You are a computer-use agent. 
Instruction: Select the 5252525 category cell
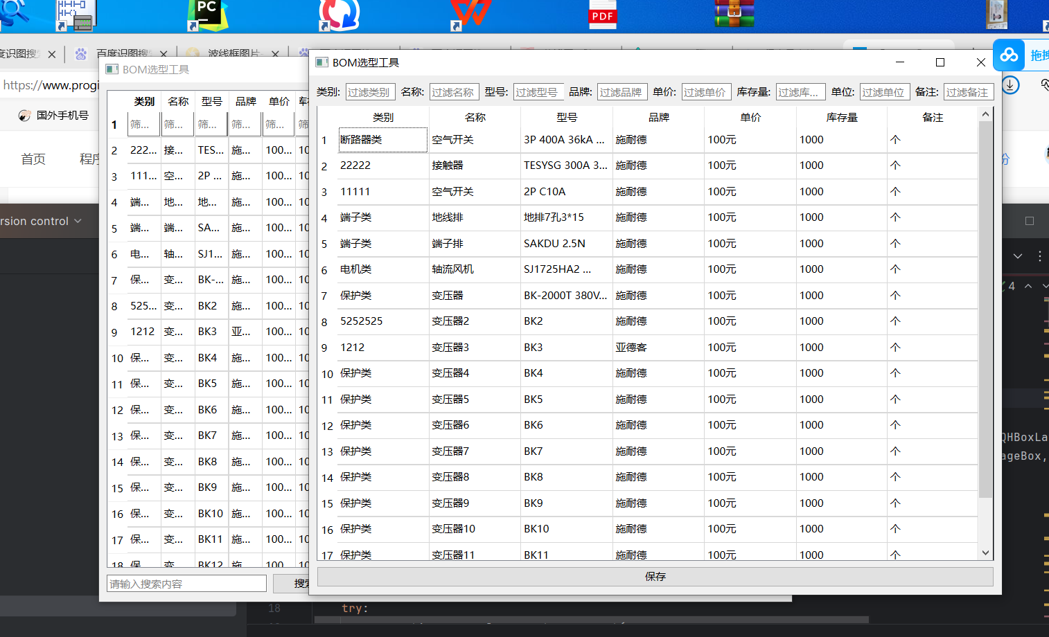[383, 321]
